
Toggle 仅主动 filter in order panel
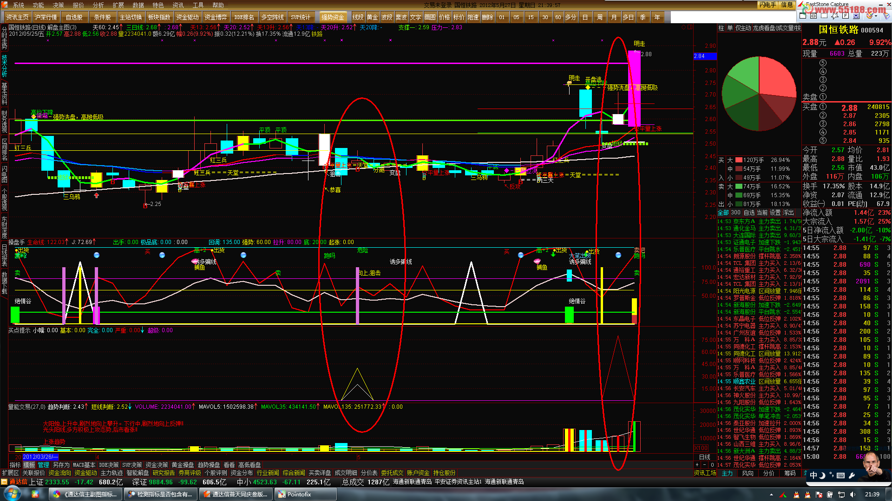pyautogui.click(x=743, y=28)
